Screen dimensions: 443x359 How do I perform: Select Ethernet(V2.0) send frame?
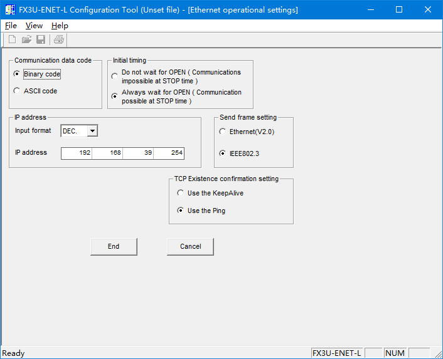point(223,132)
